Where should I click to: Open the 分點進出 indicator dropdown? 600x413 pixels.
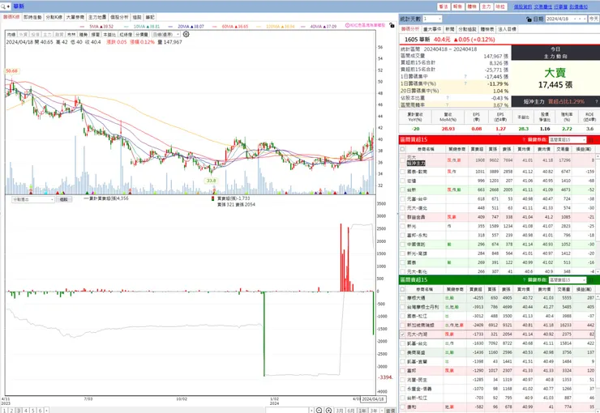point(33,200)
